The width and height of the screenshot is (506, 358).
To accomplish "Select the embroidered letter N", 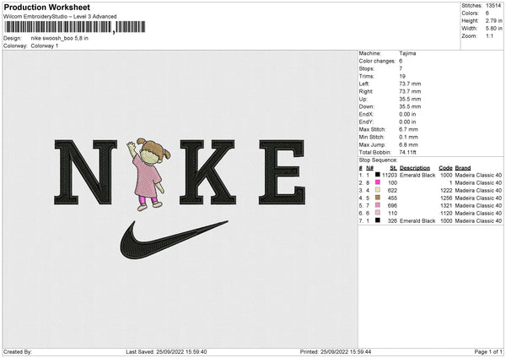I will point(86,172).
